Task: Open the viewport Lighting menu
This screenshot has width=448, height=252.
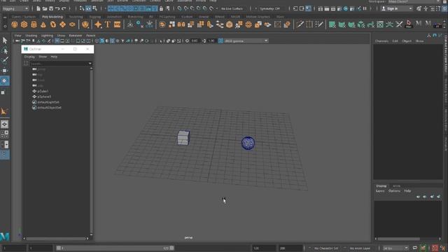Action: (47, 36)
